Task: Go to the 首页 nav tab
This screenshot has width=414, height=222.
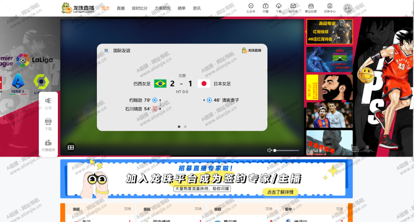Action: tap(106, 8)
